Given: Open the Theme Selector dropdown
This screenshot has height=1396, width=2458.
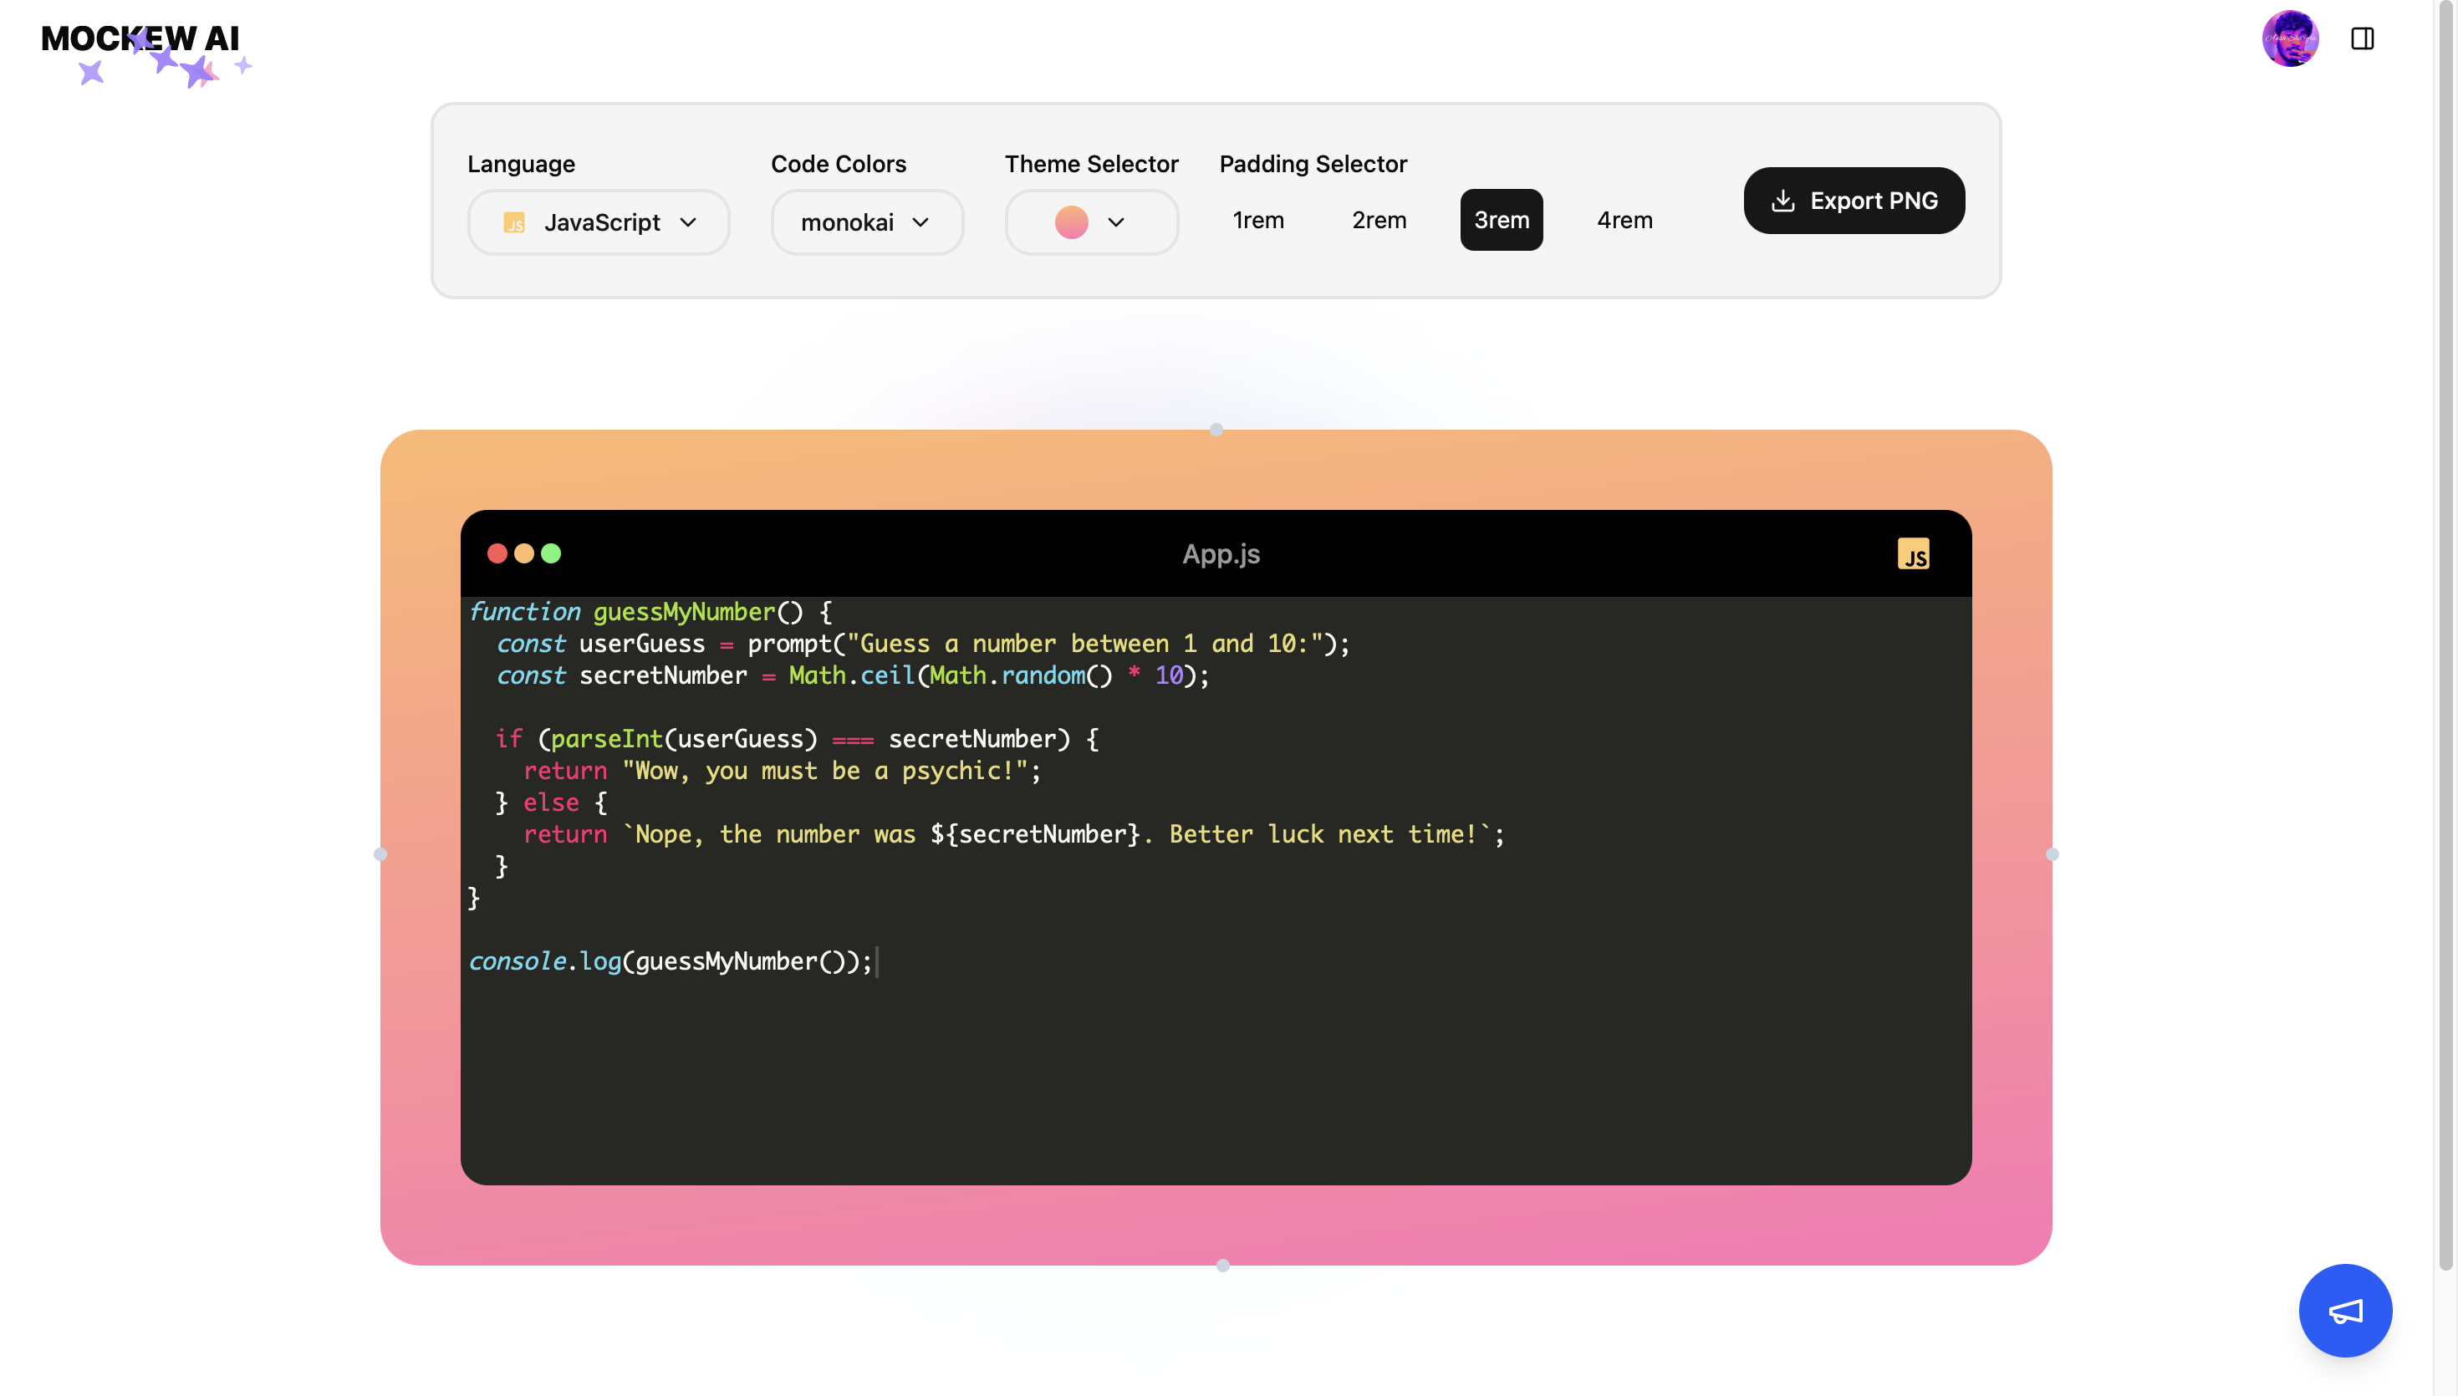Looking at the screenshot, I should [1091, 222].
